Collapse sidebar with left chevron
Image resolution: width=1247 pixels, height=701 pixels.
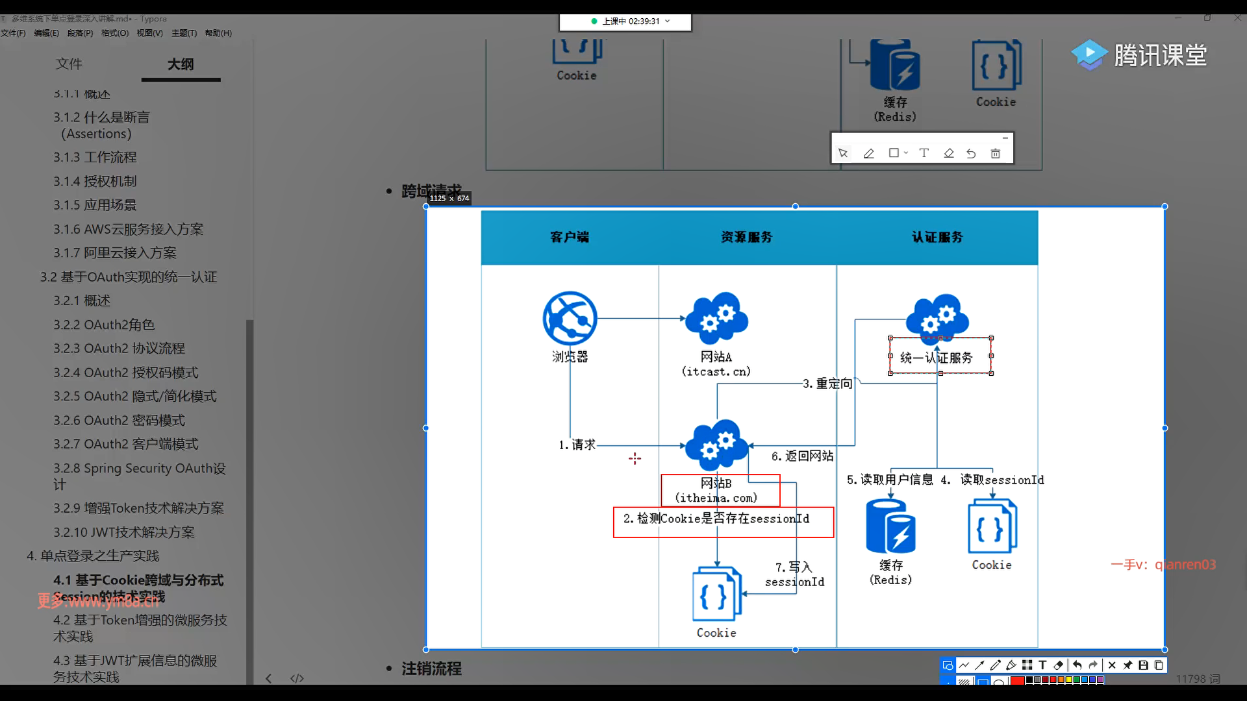point(268,678)
